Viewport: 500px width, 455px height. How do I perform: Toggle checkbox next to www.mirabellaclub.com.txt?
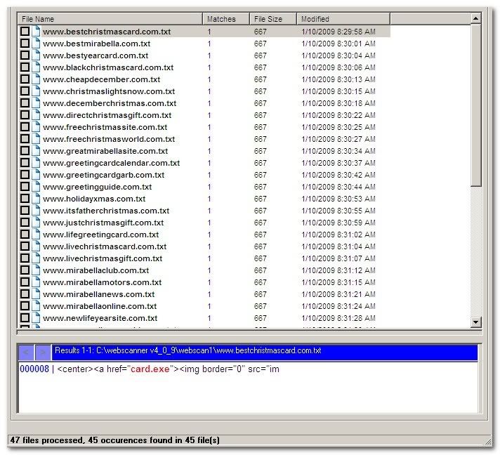point(25,270)
